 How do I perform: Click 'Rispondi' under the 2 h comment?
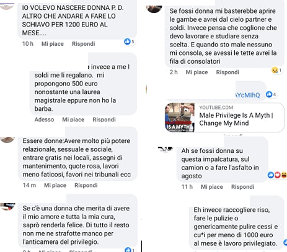pyautogui.click(x=227, y=72)
